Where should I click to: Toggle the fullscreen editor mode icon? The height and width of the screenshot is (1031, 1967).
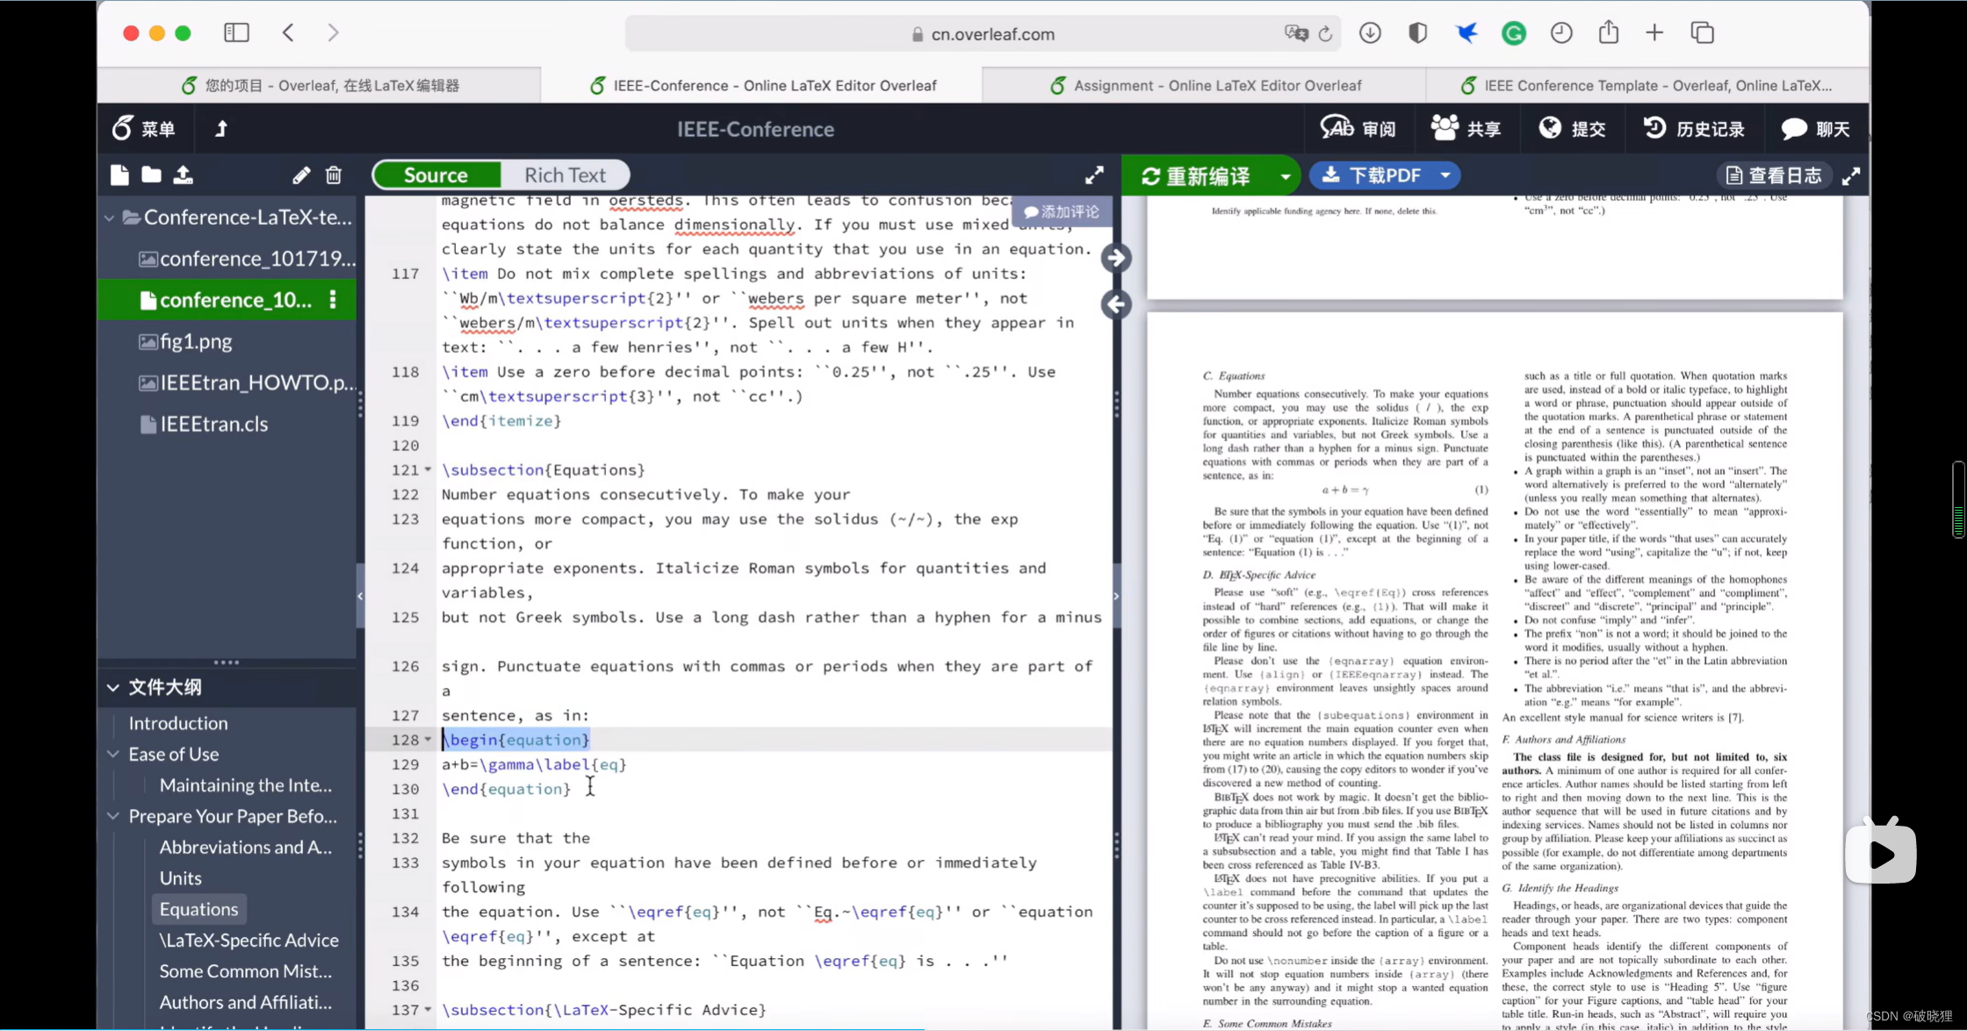(1094, 175)
